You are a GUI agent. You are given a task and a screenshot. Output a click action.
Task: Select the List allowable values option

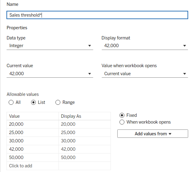pos(34,102)
